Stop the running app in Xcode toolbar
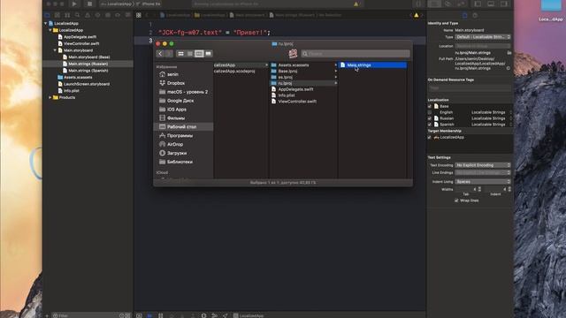 [89, 4]
